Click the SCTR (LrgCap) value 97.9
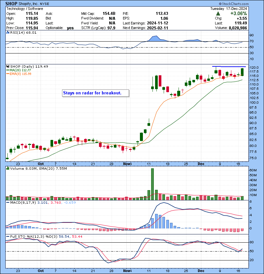This screenshot has height=274, width=264. pyautogui.click(x=111, y=28)
